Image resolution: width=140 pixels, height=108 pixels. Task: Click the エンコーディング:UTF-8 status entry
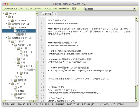(x=110, y=104)
